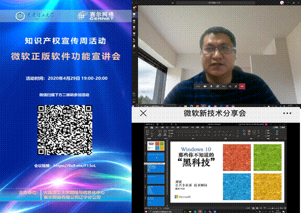Click the red tile on the Windows slide
The width and height of the screenshot is (301, 213).
[x=237, y=157]
